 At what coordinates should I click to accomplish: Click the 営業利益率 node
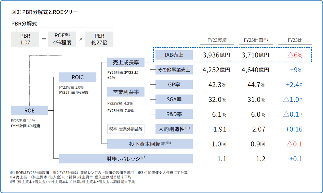pyautogui.click(x=125, y=92)
